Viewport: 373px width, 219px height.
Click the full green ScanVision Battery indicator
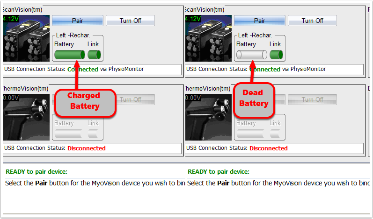tap(70, 55)
